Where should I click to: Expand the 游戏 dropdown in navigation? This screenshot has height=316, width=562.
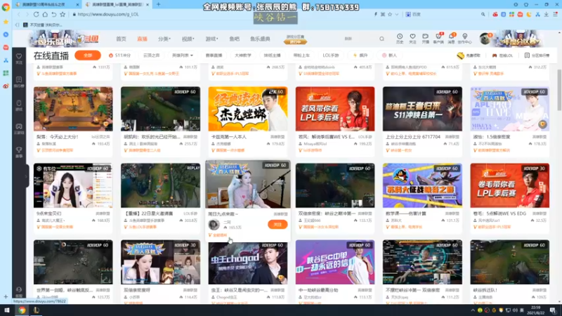pos(212,39)
